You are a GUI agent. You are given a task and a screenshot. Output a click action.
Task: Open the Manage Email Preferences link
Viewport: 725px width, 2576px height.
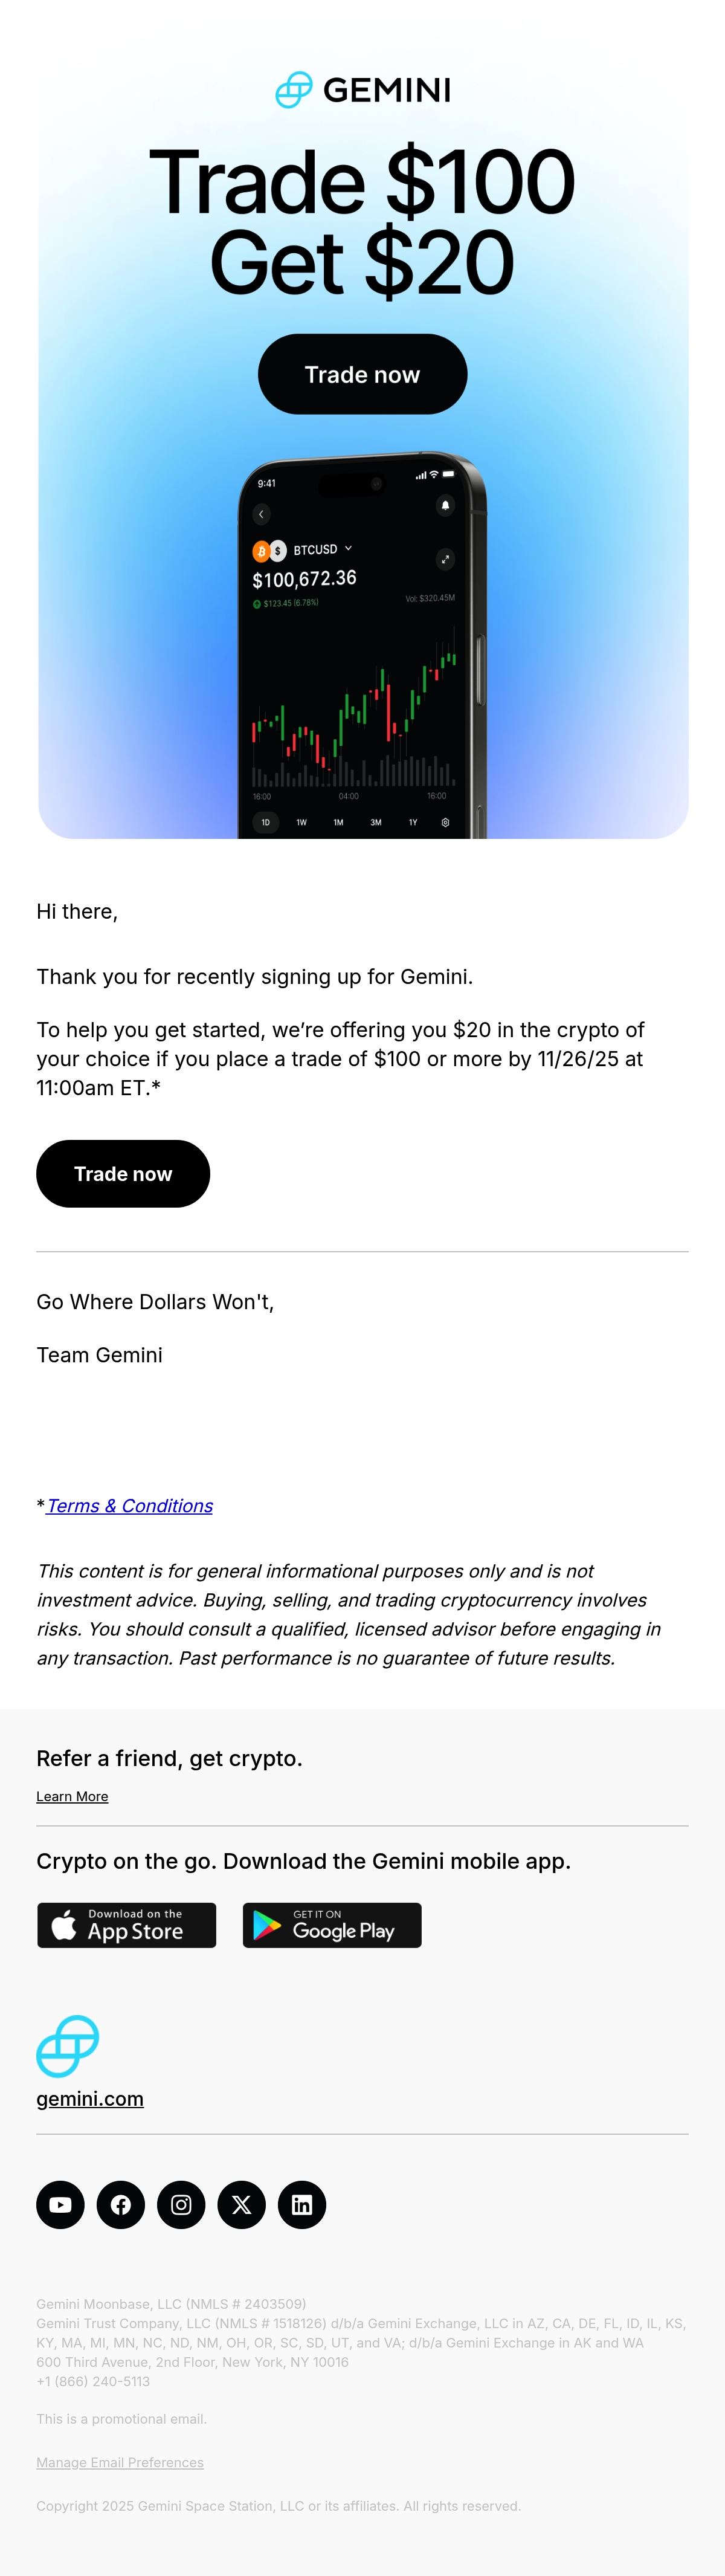pos(120,2462)
